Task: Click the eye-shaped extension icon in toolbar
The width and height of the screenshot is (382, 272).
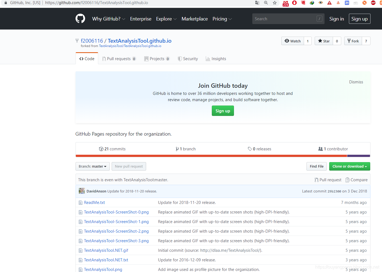Action: (x=321, y=3)
